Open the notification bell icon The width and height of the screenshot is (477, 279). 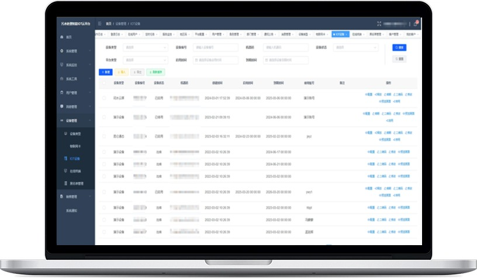[x=415, y=24]
